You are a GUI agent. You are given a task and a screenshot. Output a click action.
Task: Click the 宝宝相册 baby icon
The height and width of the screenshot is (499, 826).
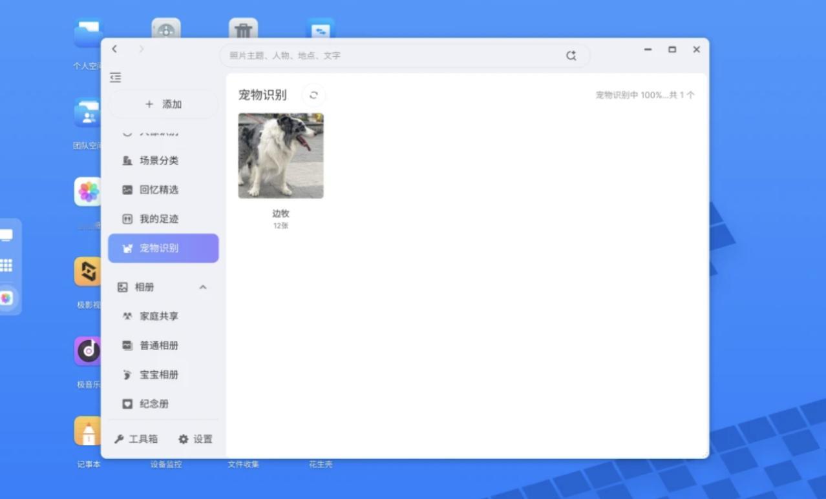point(127,374)
